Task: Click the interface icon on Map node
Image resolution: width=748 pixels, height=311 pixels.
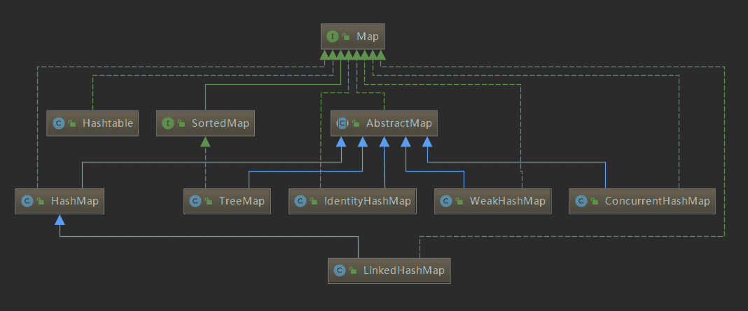Action: pyautogui.click(x=333, y=36)
